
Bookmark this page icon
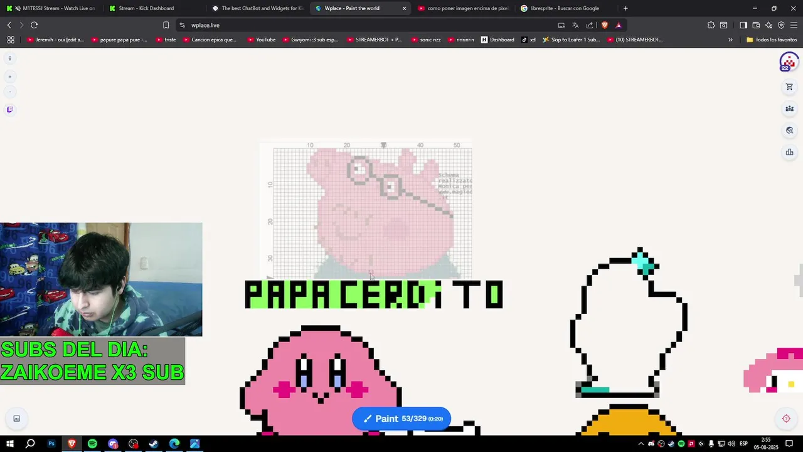pyautogui.click(x=166, y=25)
